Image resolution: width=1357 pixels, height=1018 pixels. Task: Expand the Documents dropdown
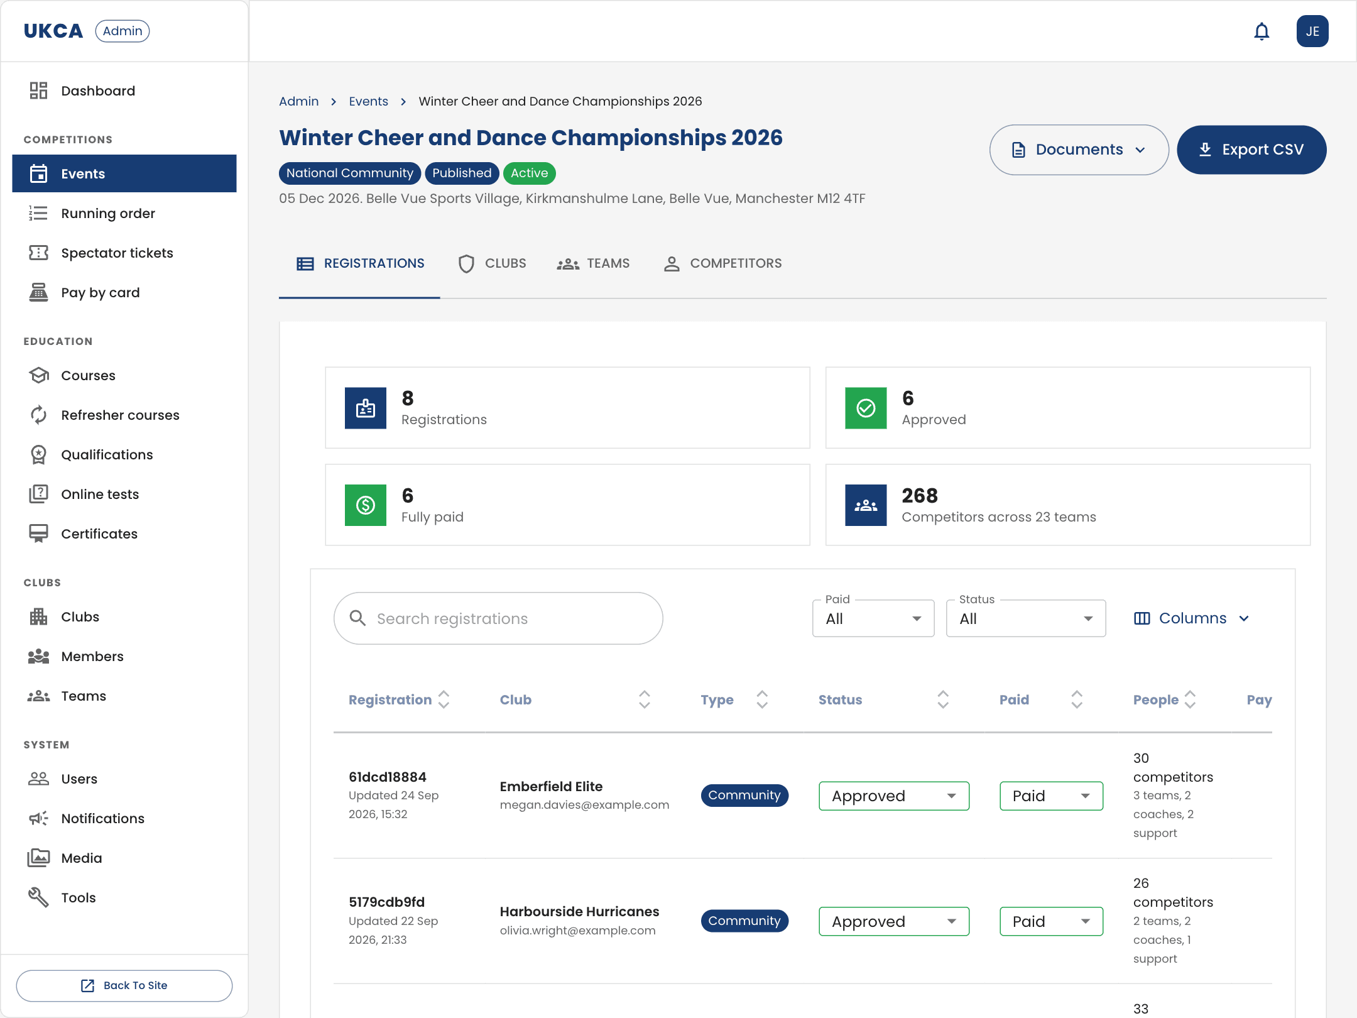pyautogui.click(x=1079, y=150)
